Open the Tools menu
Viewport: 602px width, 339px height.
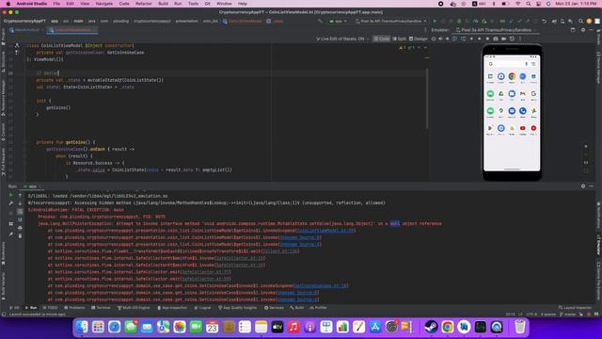point(193,4)
